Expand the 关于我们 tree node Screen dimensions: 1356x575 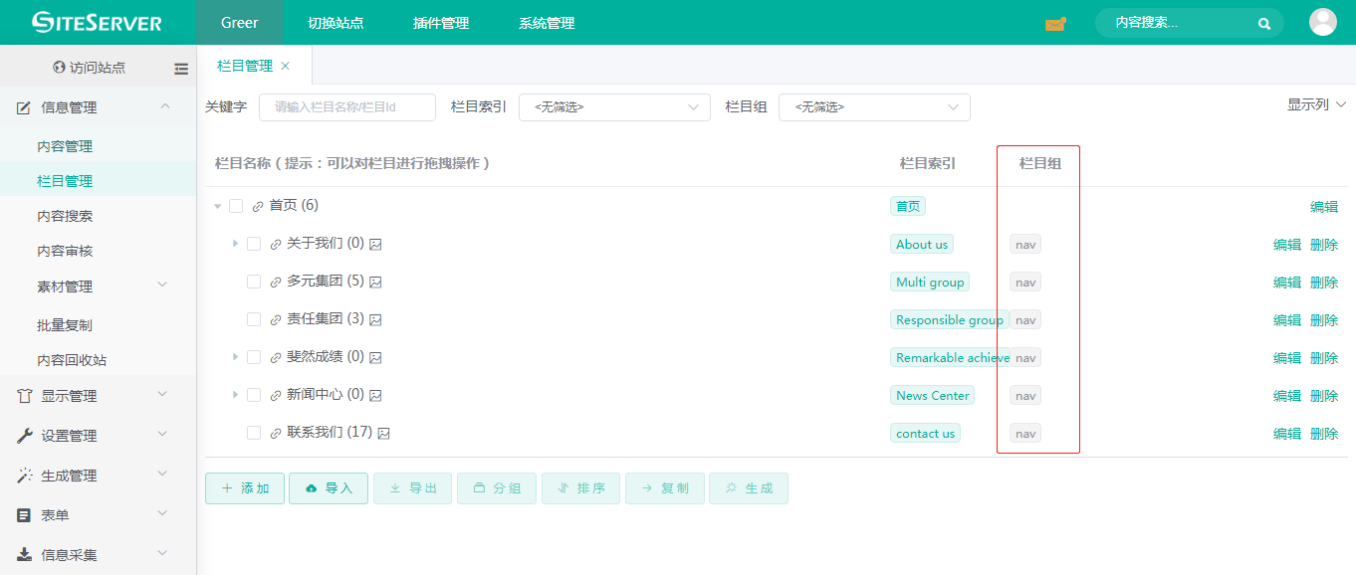236,244
